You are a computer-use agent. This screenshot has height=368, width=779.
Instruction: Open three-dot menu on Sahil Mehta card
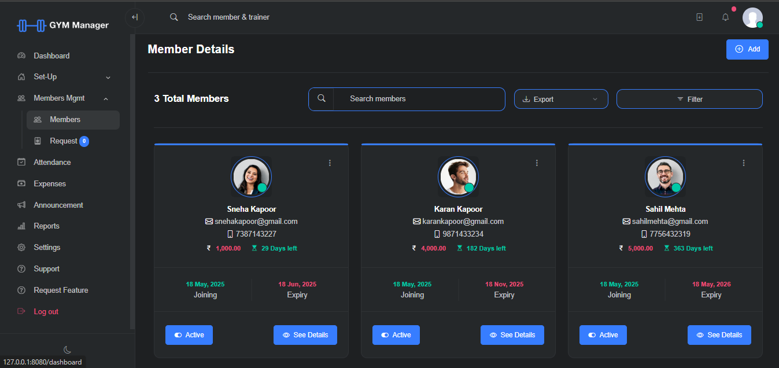(744, 163)
